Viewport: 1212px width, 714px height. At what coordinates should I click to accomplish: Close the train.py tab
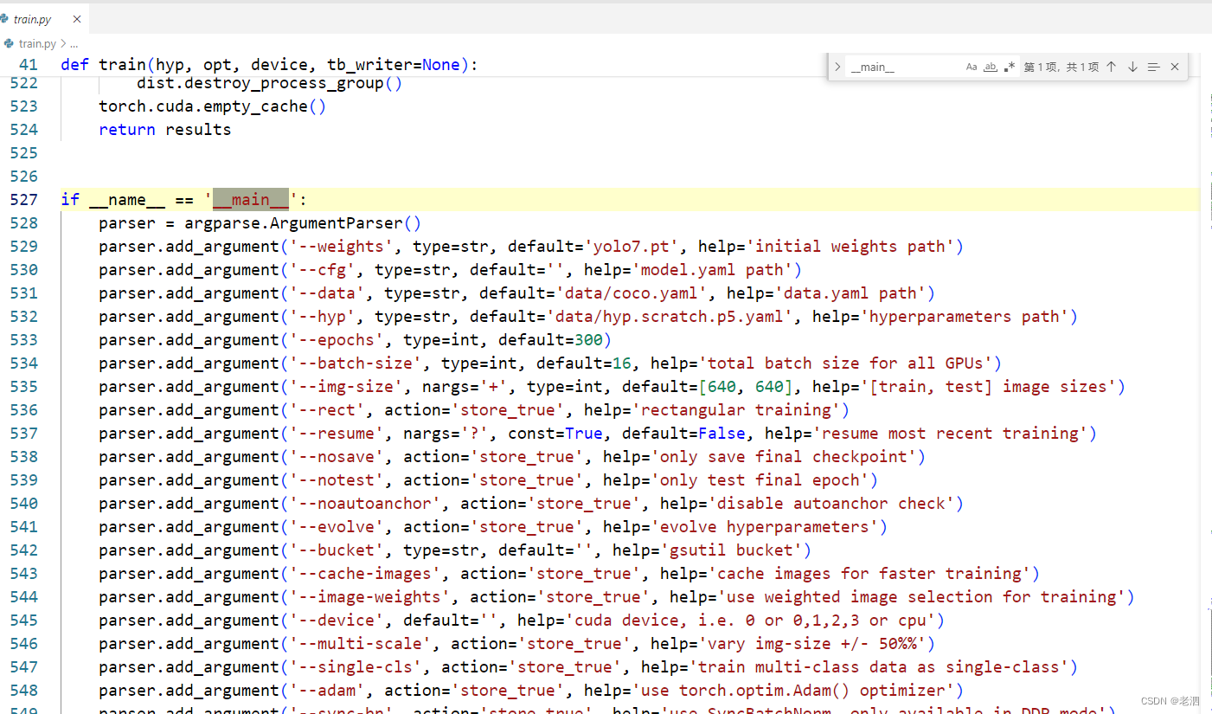(76, 18)
